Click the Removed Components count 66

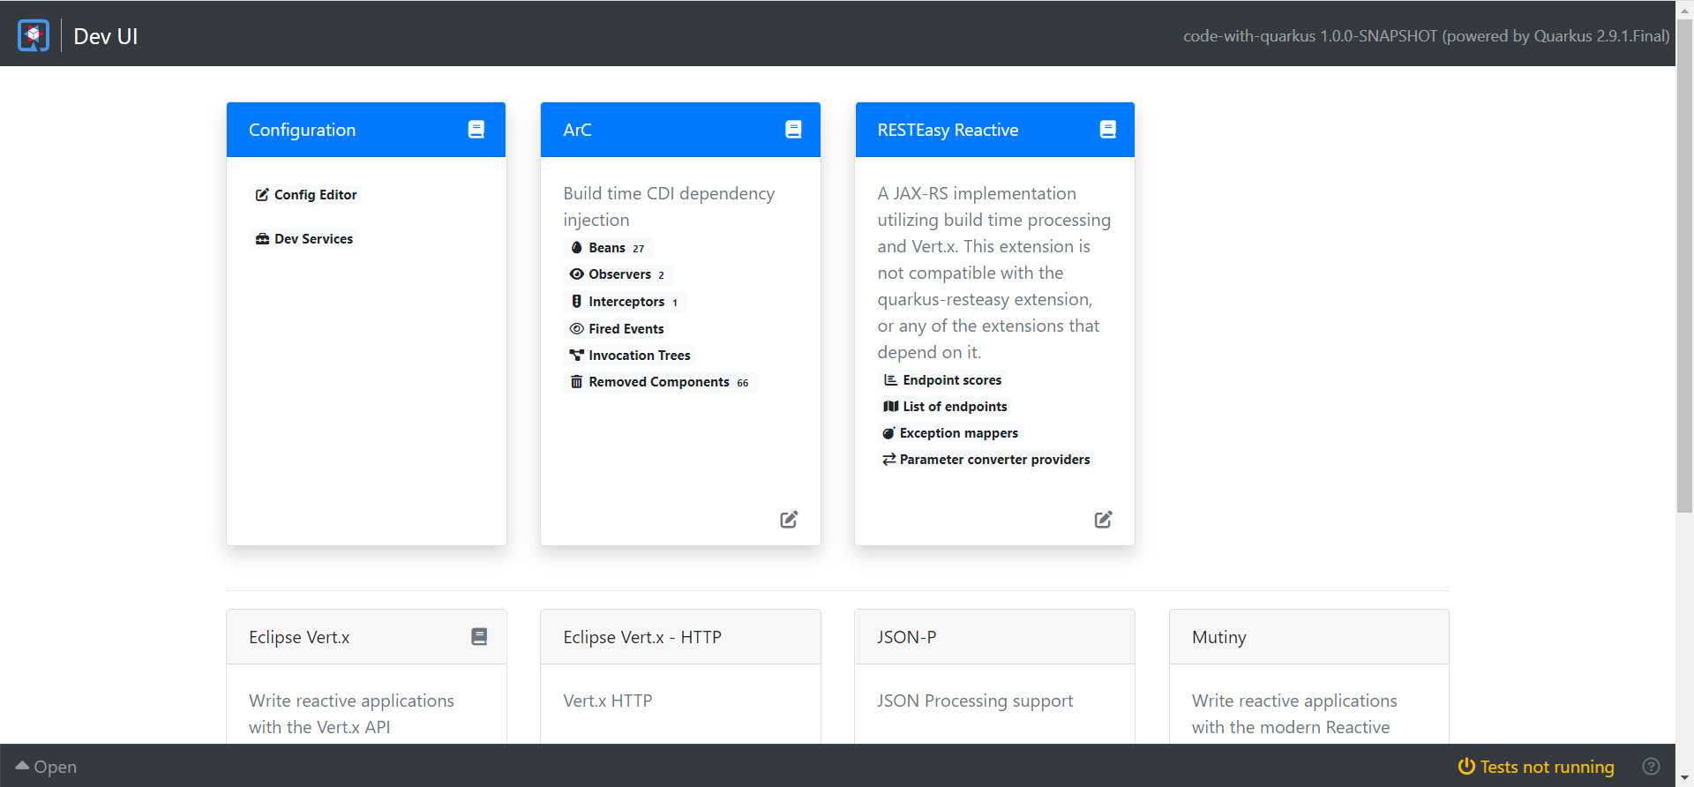click(x=743, y=383)
